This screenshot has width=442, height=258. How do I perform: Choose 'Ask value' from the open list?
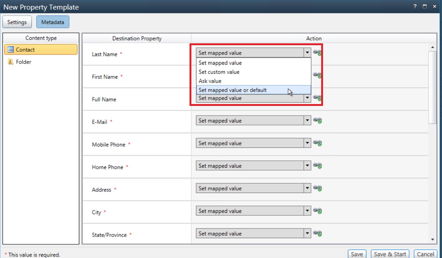(x=209, y=81)
